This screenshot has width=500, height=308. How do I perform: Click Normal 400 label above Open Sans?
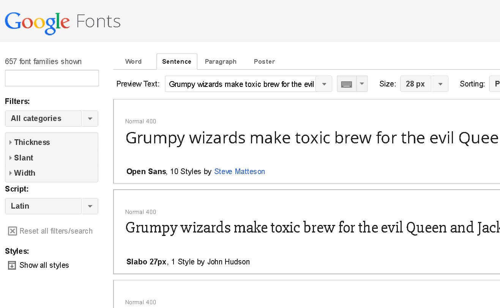click(x=140, y=121)
